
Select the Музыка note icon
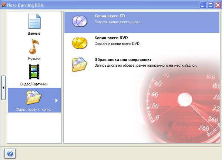point(34,46)
